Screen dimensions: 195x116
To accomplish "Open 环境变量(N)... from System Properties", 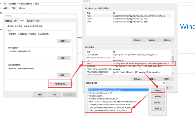I will coord(61,84).
